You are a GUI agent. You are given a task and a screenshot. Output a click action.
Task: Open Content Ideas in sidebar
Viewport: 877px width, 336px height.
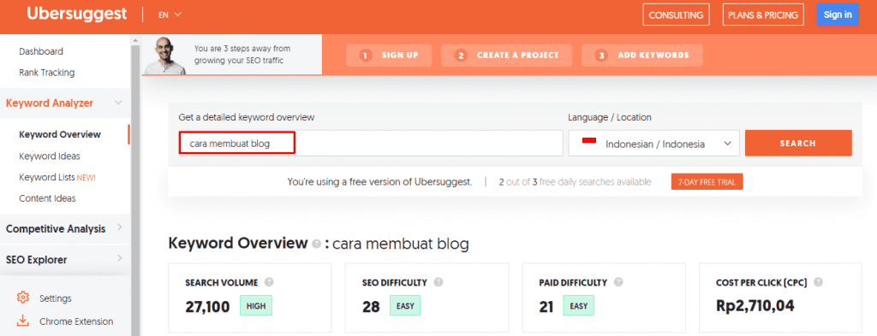pos(47,198)
